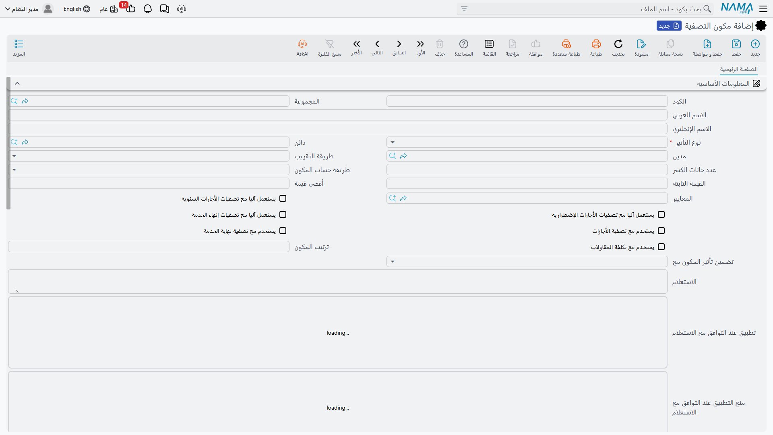Enable يستعمل آليا مع تصفيات الأجازات السنوية checkbox

tap(283, 199)
